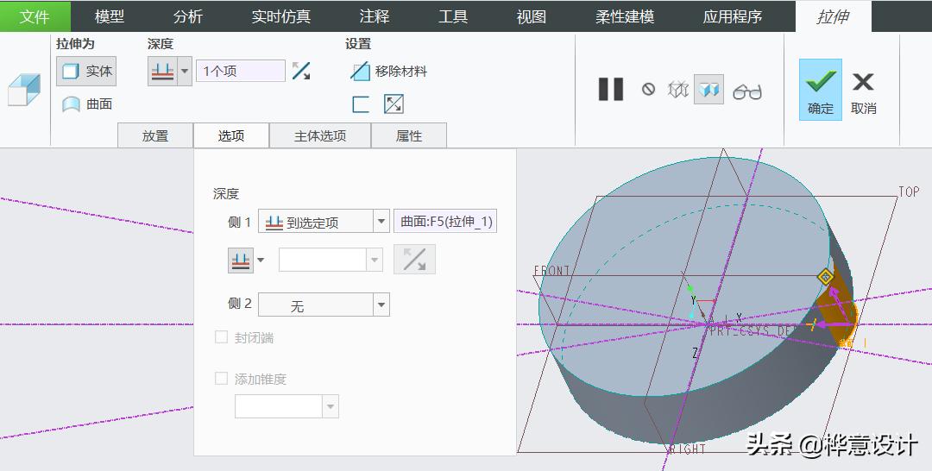Viewport: 932px width, 471px height.
Task: Click the yellow depth drag handle on model
Action: tap(826, 277)
